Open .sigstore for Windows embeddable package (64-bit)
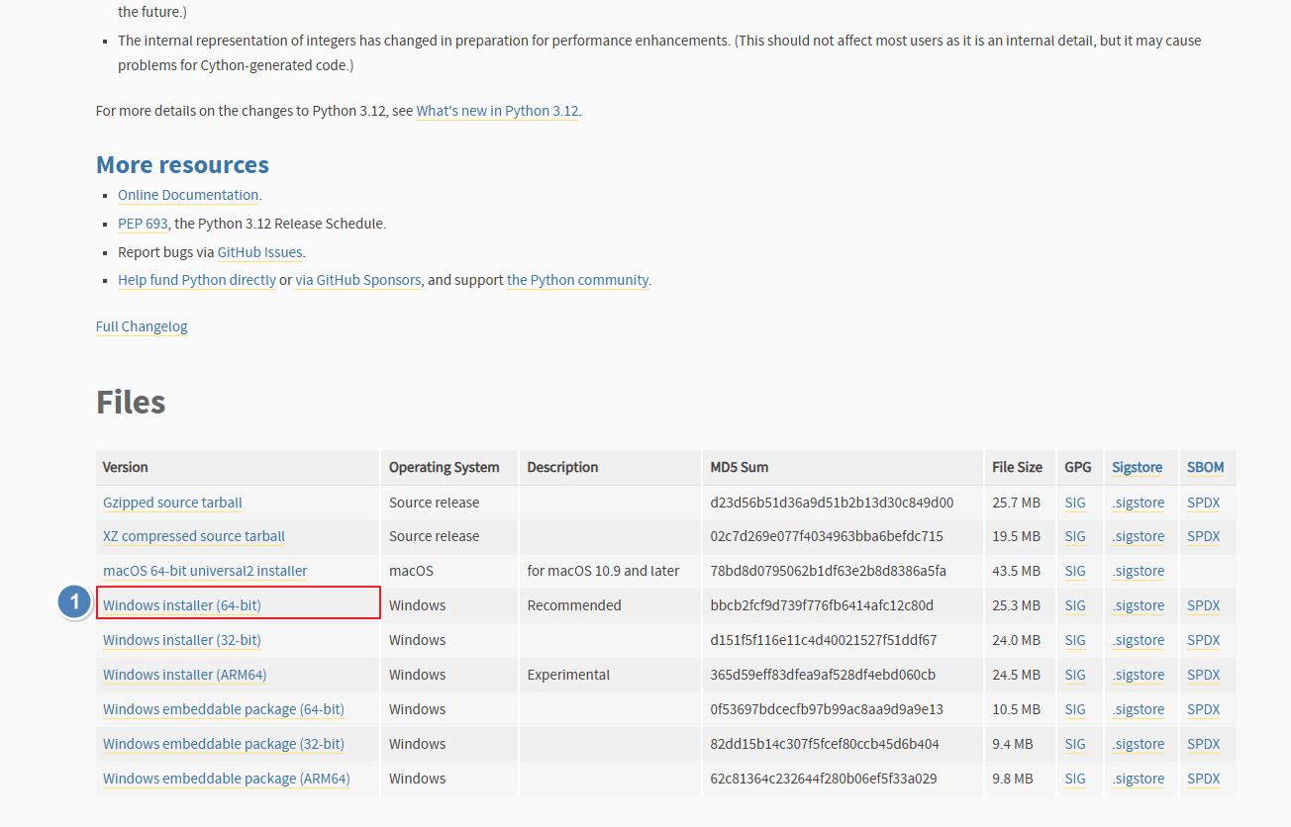 pyautogui.click(x=1139, y=709)
